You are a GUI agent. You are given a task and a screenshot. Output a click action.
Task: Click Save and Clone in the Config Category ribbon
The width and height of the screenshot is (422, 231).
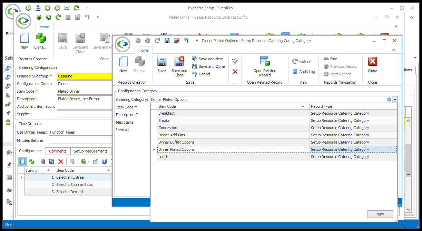tap(208, 66)
